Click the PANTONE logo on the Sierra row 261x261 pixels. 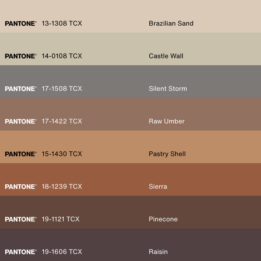point(21,187)
